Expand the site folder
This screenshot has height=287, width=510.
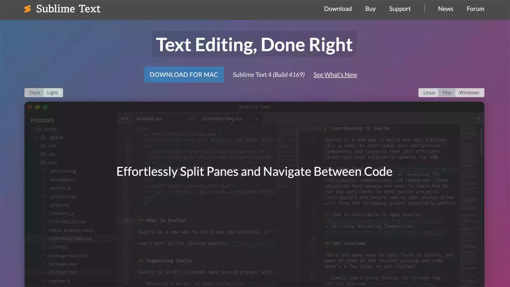[37, 146]
